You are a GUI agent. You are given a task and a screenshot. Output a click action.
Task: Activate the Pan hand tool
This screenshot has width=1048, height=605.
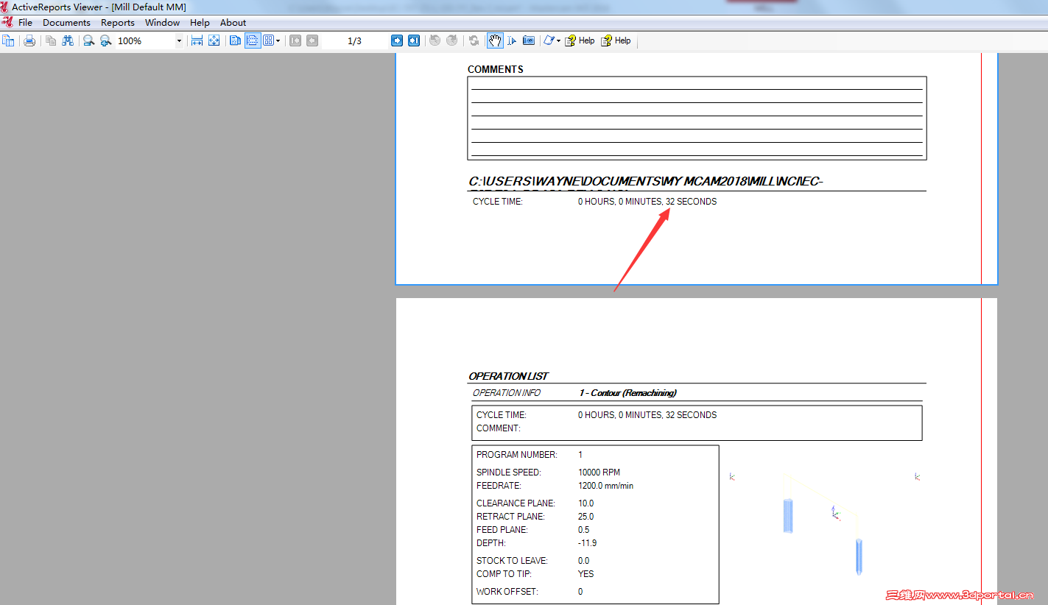pos(494,40)
